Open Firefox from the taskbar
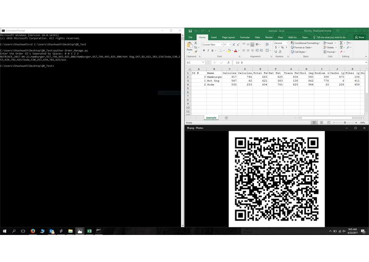Image resolution: width=369 pixels, height=262 pixels. [x=33, y=231]
